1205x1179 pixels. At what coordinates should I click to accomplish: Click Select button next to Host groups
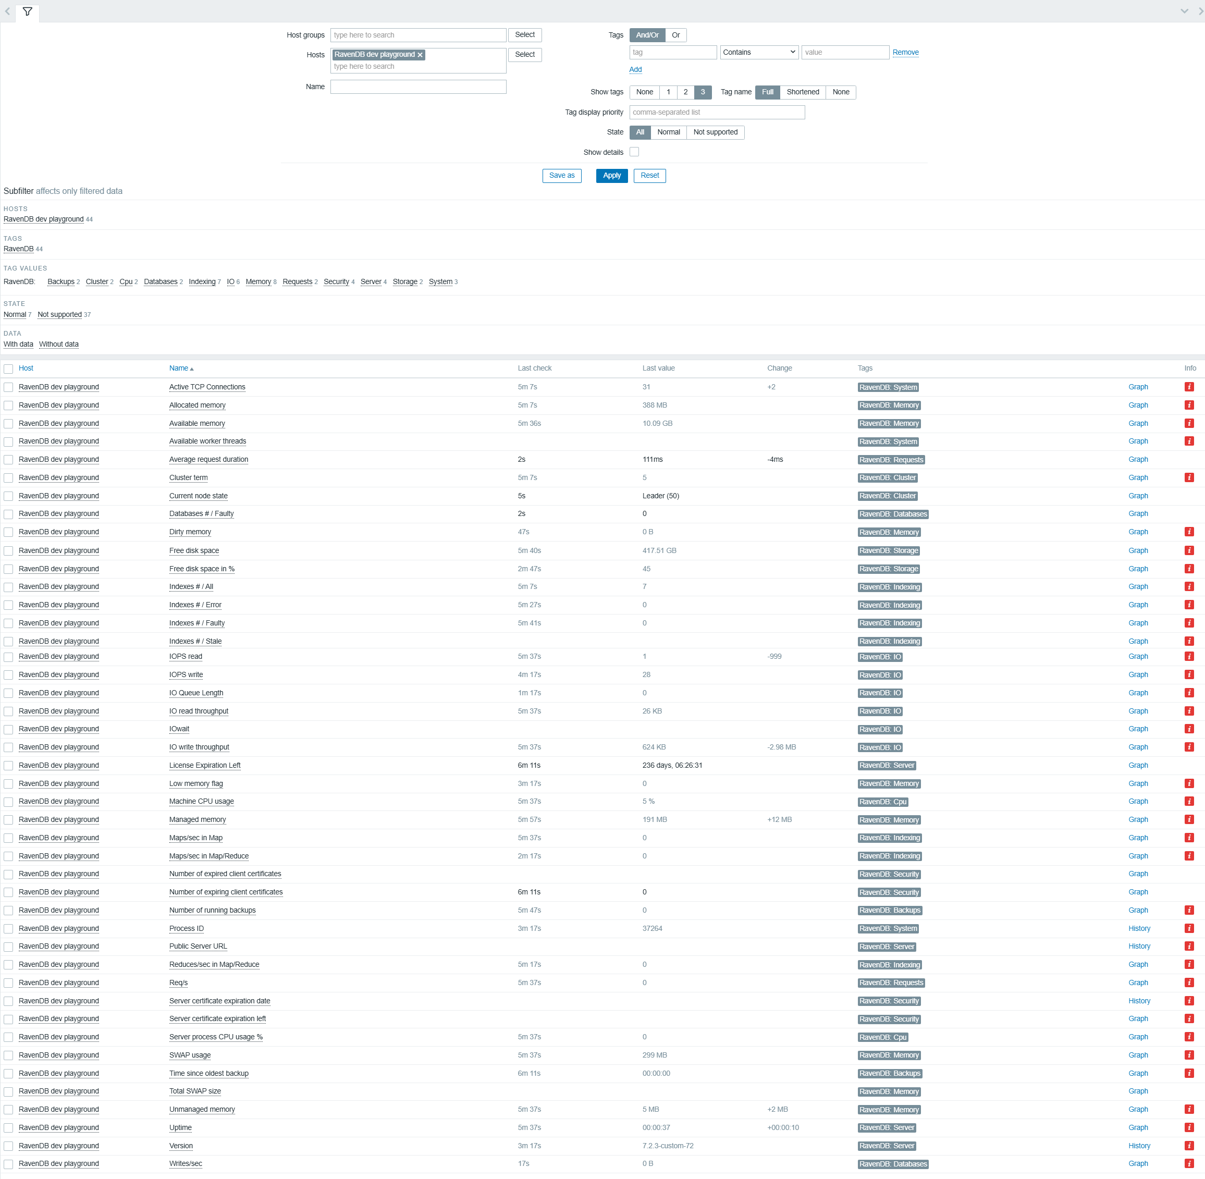coord(524,35)
